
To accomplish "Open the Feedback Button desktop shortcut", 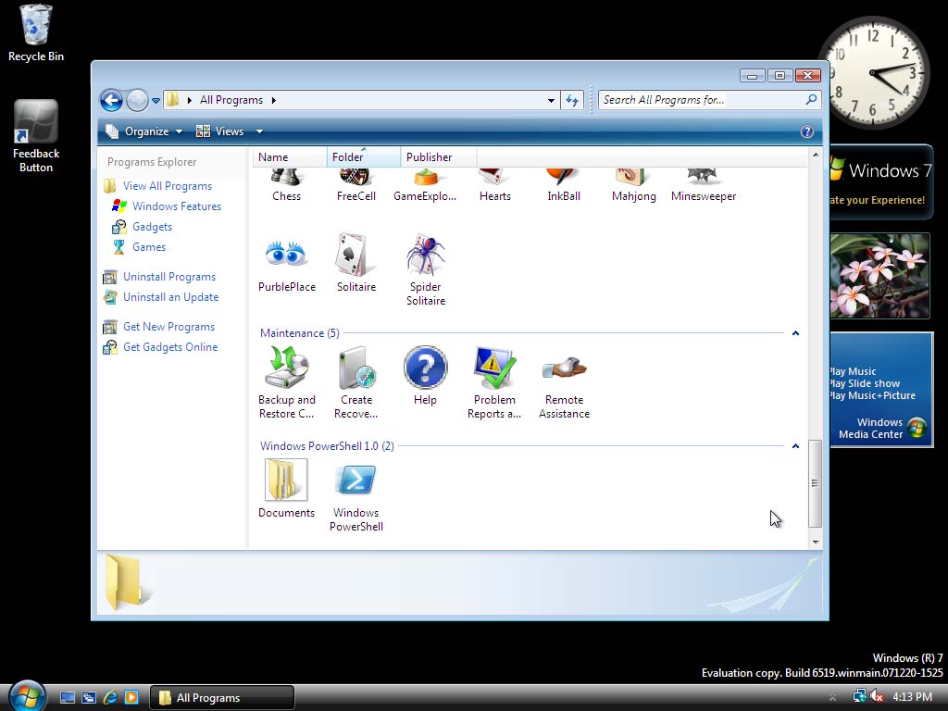I will tap(36, 137).
